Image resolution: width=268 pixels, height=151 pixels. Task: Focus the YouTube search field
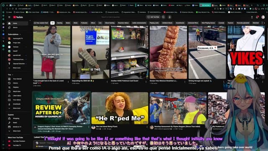point(122,17)
